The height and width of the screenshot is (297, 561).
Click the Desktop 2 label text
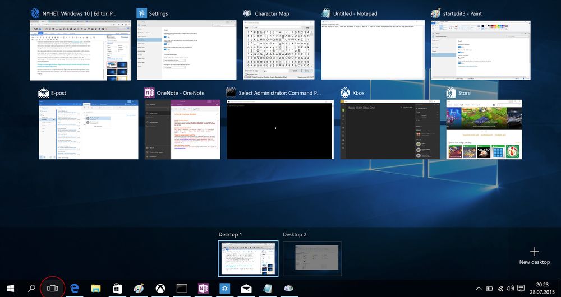[x=295, y=234]
